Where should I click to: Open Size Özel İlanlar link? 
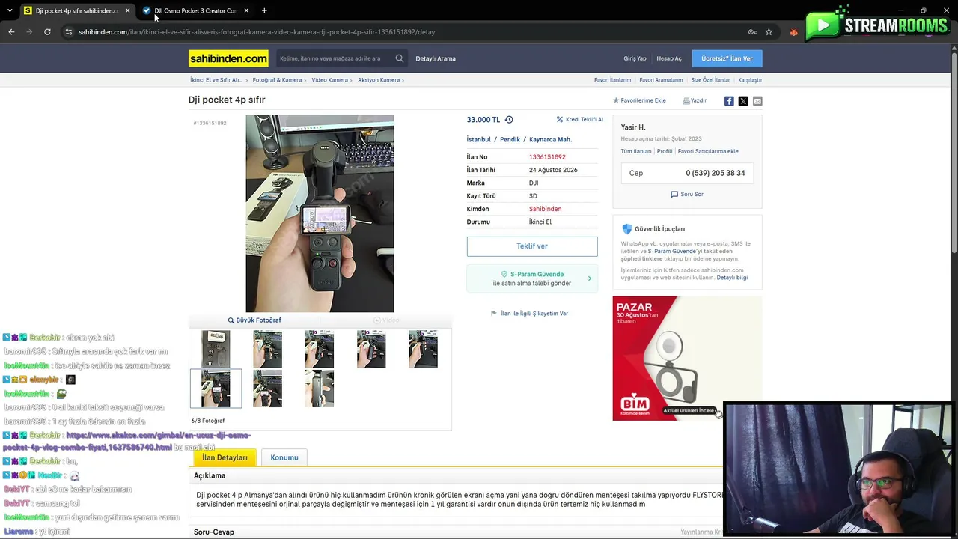pyautogui.click(x=710, y=80)
